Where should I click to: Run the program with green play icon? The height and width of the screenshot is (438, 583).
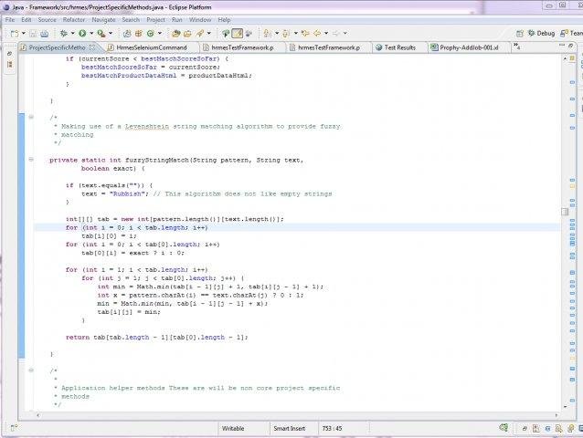pos(82,34)
